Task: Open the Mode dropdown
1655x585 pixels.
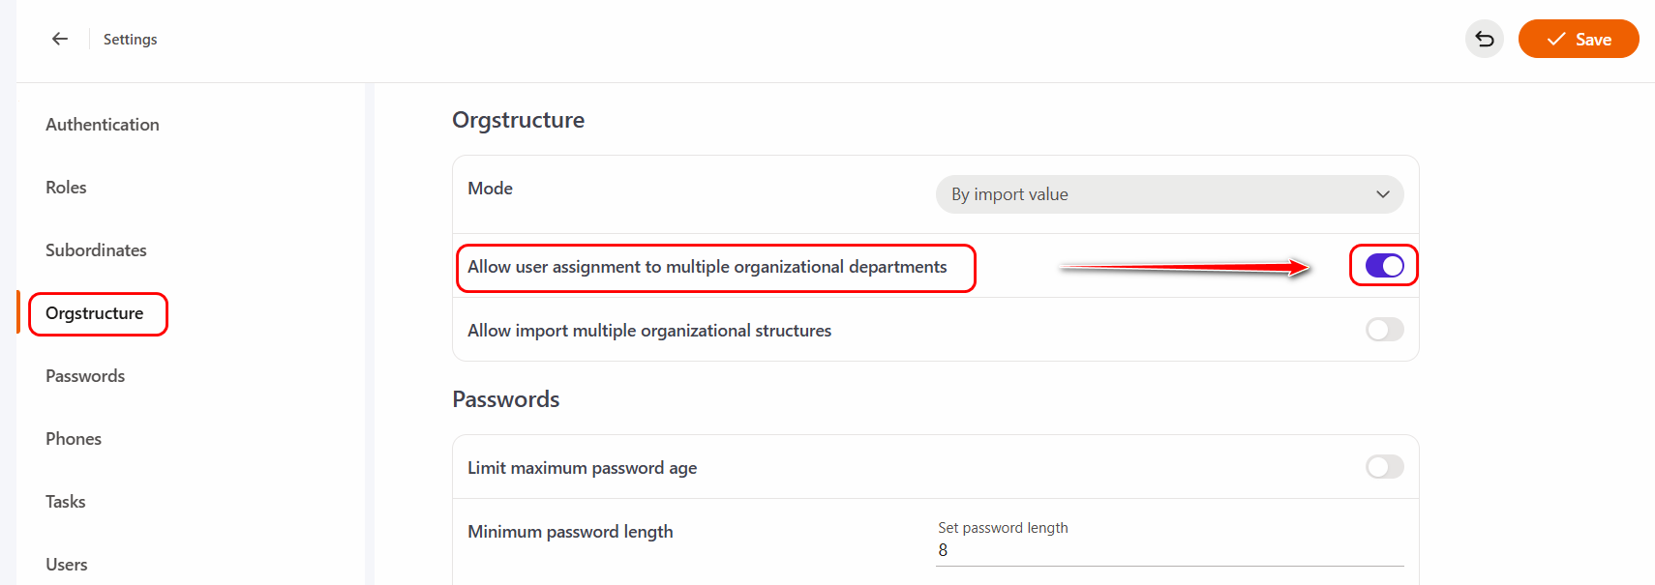Action: 1168,194
